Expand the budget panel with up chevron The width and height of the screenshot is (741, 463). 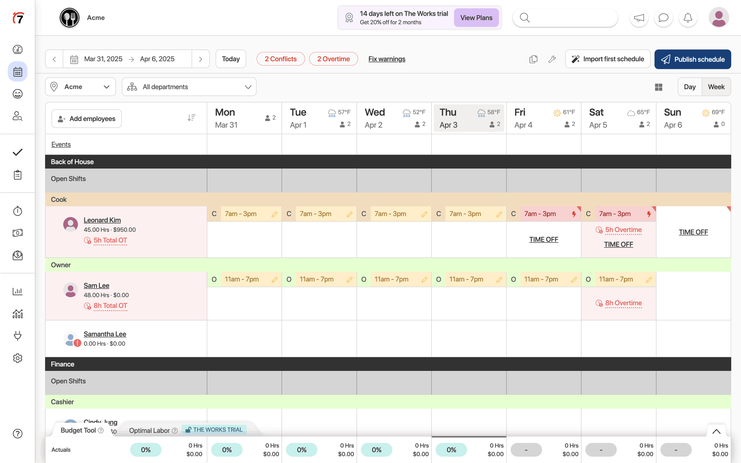click(716, 431)
